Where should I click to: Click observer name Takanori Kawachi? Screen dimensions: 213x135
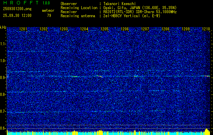coord(119,4)
